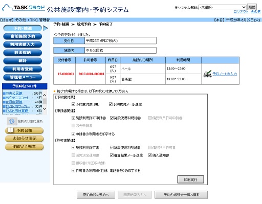
Task: Click the refresh arrows icon for 最新の状態に更新
Action: [x=12, y=121]
